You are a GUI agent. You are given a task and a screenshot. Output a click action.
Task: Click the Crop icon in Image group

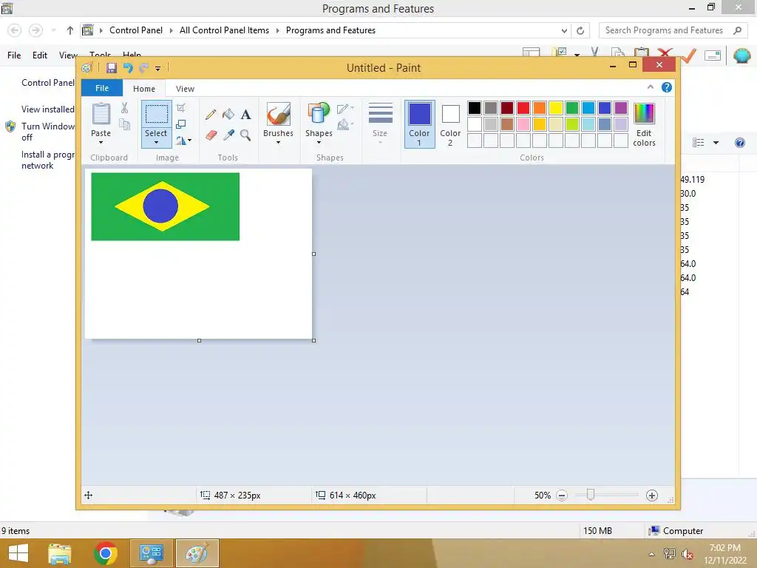(180, 108)
